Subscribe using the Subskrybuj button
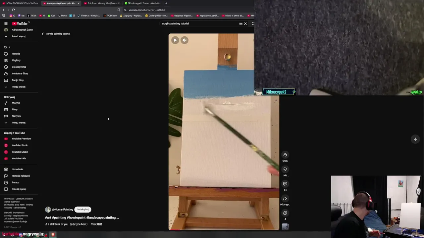Viewport: 424px width, 238px height. 83,209
